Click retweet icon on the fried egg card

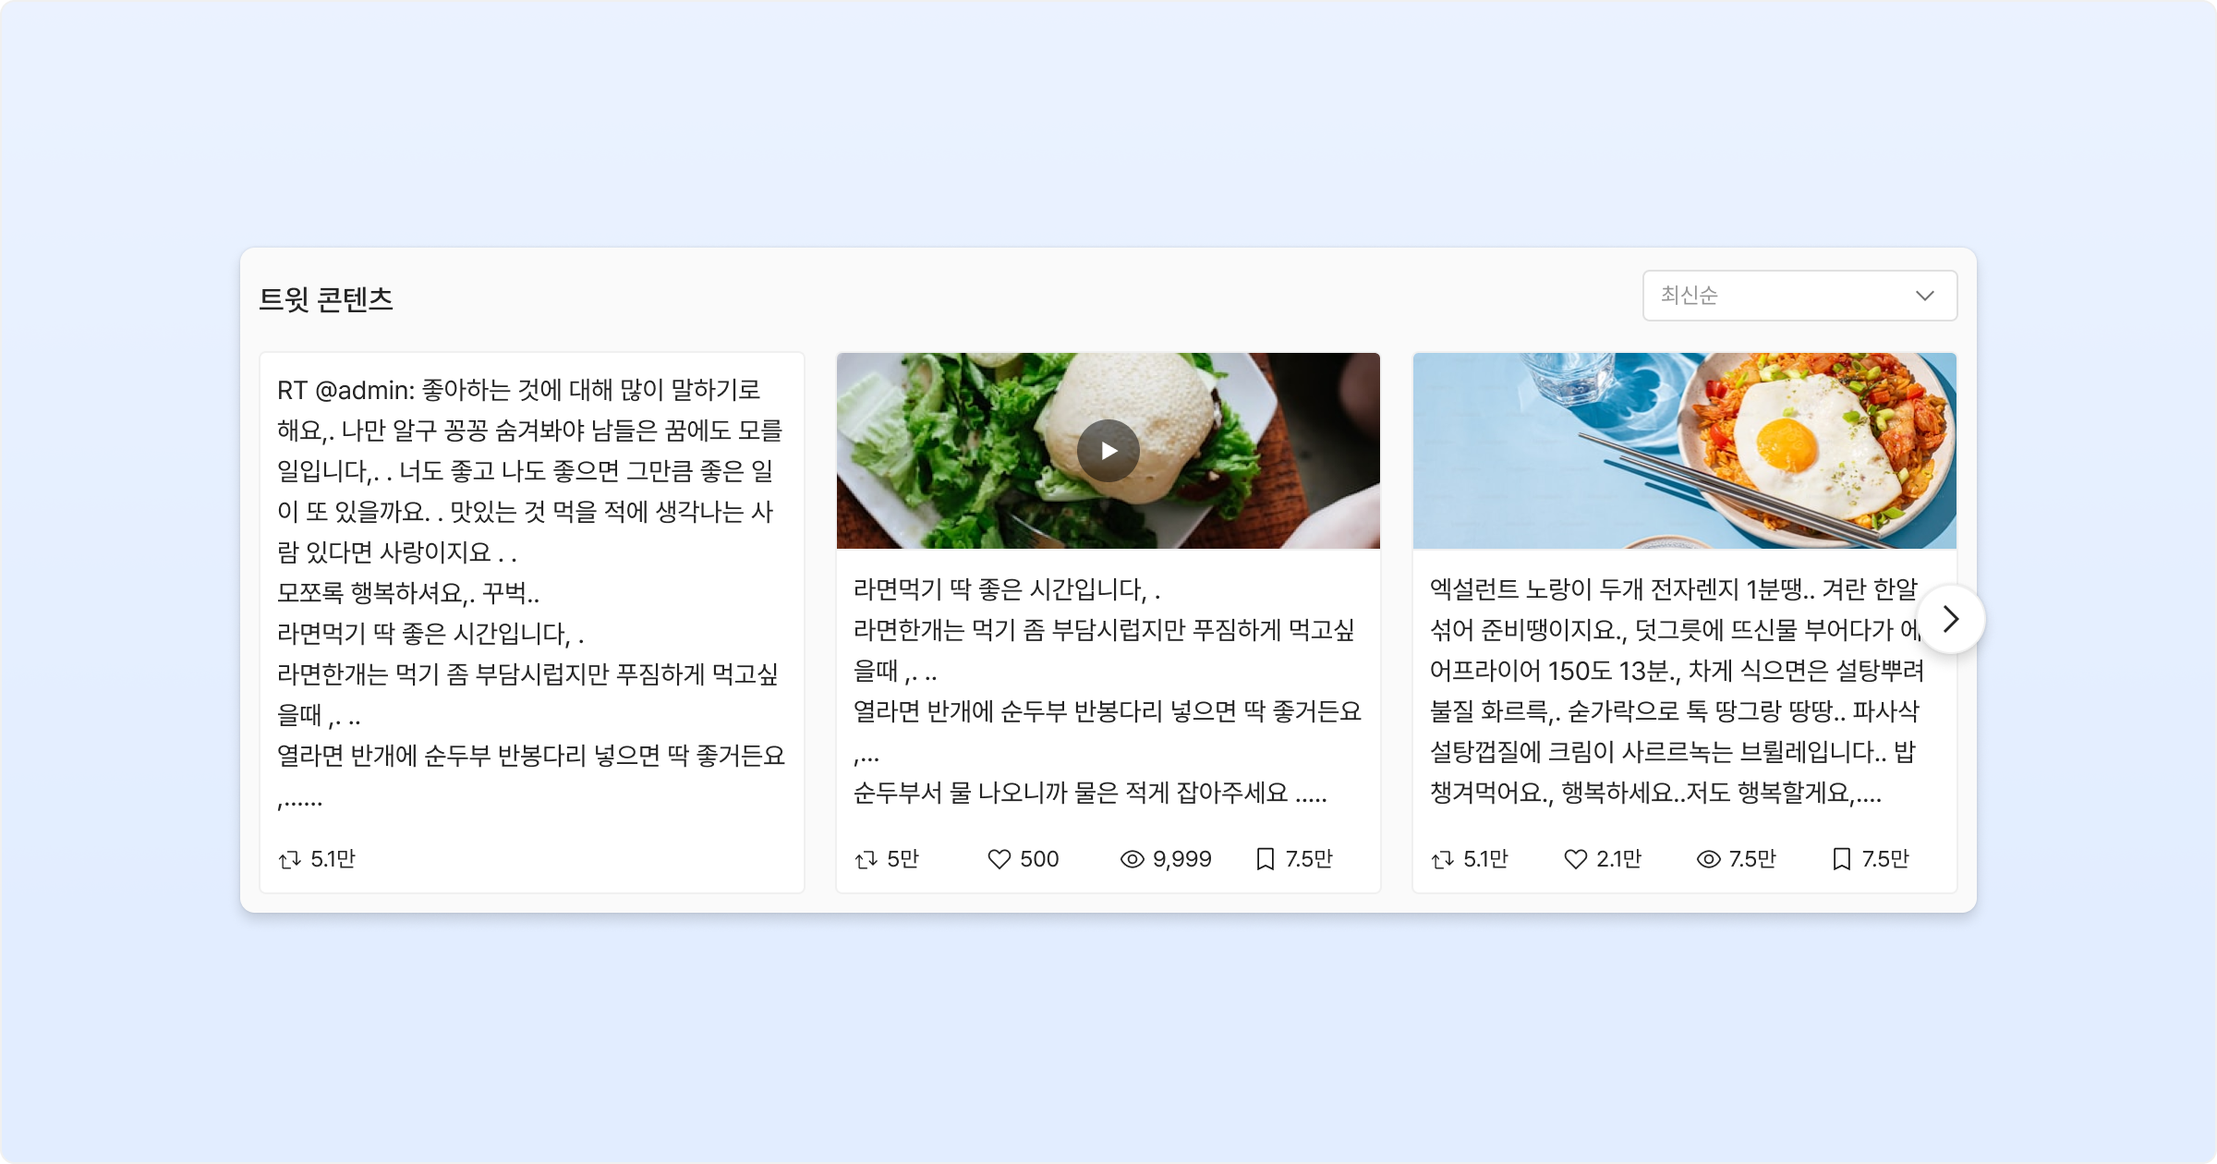1443,860
